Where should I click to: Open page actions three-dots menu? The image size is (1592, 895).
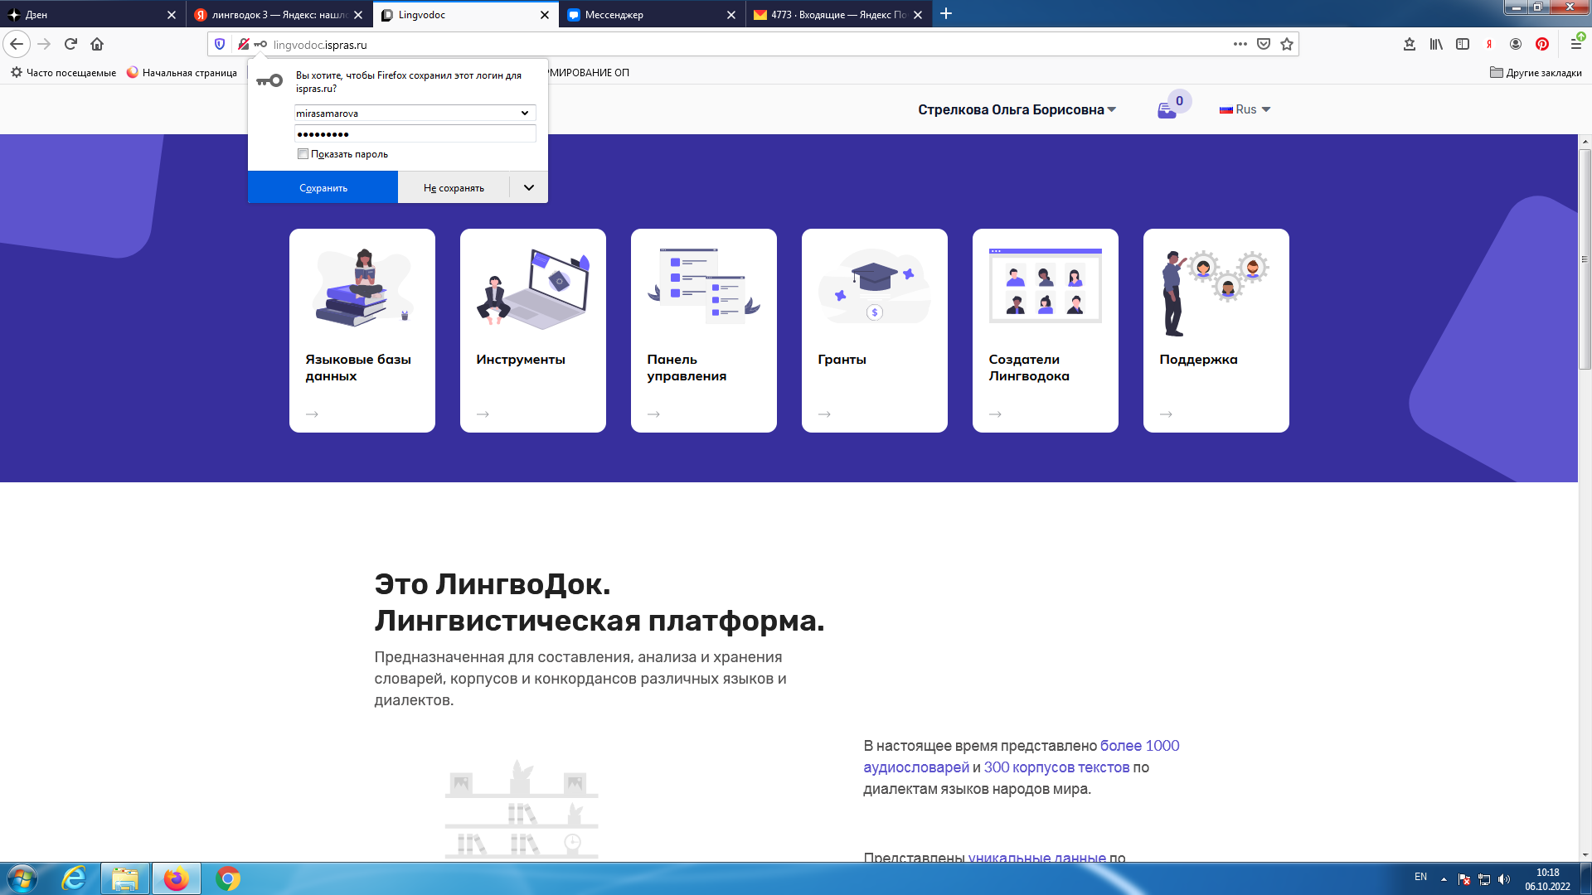1240,44
